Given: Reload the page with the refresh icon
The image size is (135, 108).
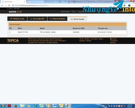Looking at the screenshot, I should pyautogui.click(x=9, y=6).
